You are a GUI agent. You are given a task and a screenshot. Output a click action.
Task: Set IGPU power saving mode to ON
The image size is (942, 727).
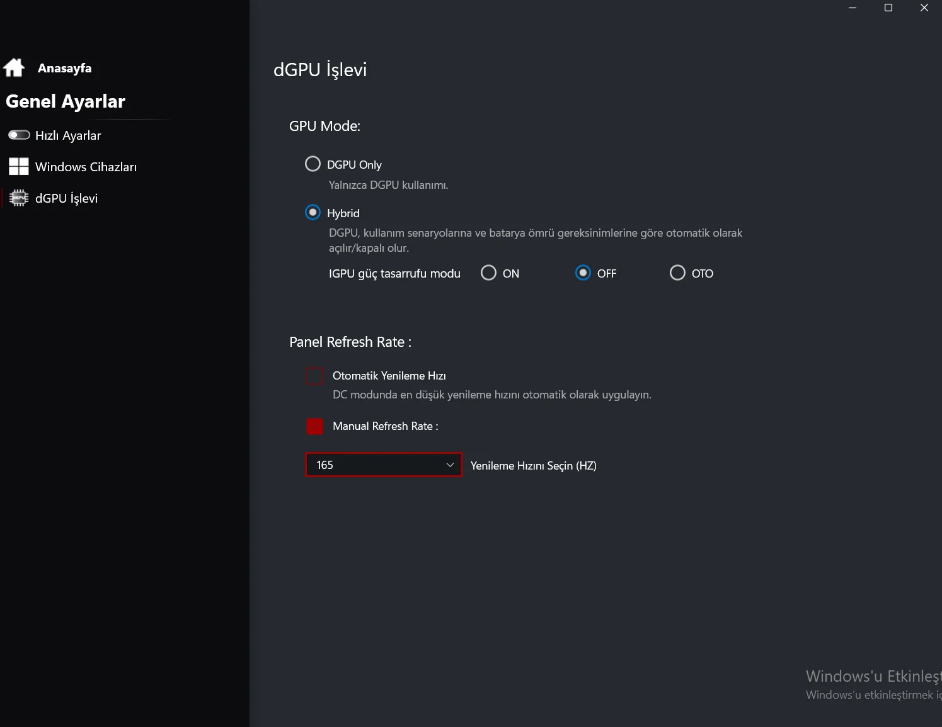pyautogui.click(x=488, y=273)
